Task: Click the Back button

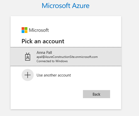Action: pos(97,94)
